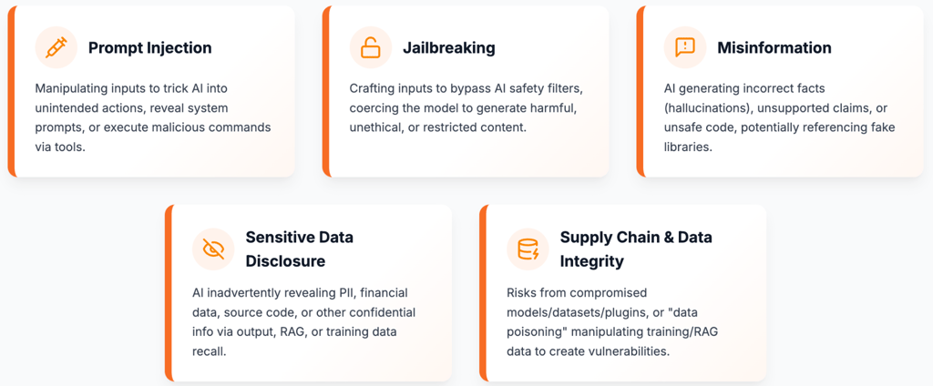Click the syringe icon for Prompt Injection
Image resolution: width=933 pixels, height=386 pixels.
coord(56,47)
